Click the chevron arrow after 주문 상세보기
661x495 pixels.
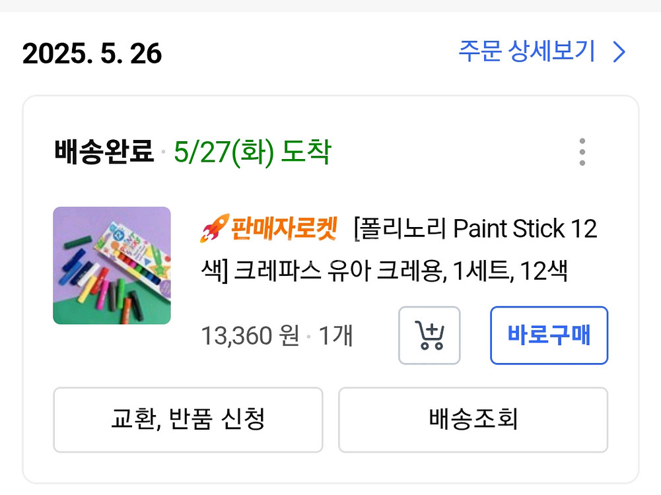click(619, 51)
